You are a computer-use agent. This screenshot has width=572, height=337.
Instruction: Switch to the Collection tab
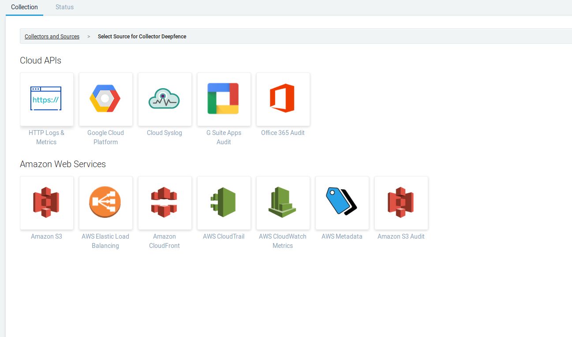coord(24,7)
